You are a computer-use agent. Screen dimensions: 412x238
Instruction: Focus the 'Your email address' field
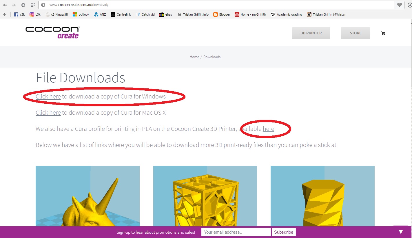[x=236, y=232]
